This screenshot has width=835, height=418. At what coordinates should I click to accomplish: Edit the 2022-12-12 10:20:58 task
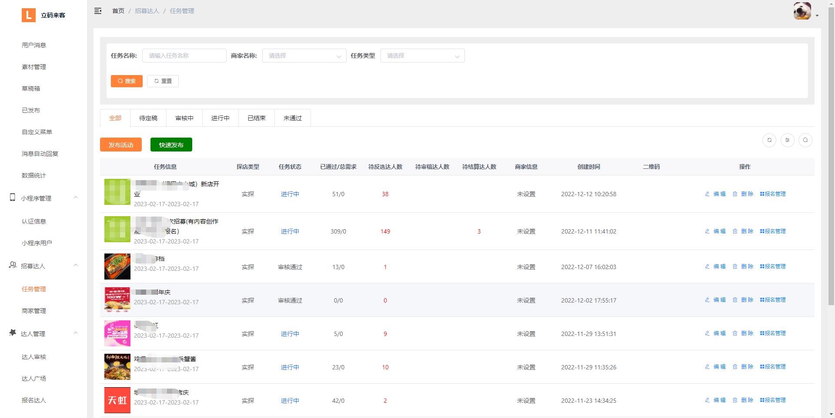coord(715,194)
